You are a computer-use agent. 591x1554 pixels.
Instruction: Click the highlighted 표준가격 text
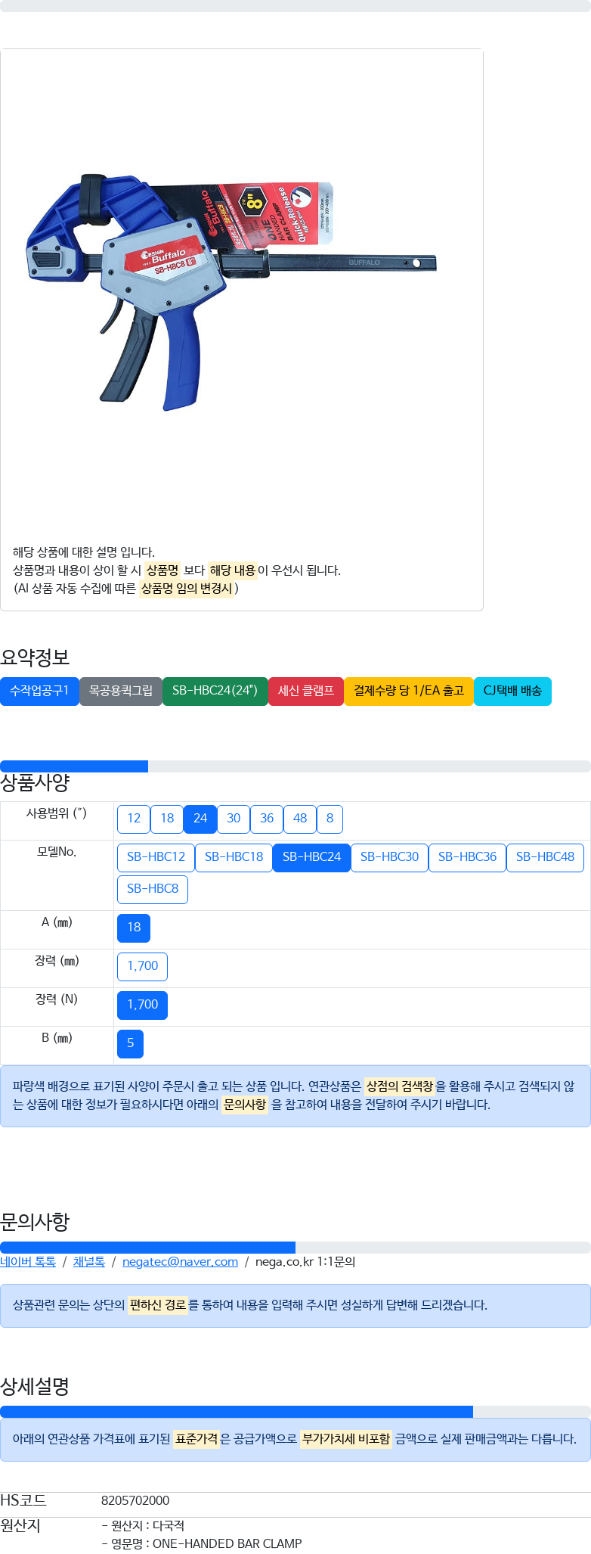(196, 1439)
